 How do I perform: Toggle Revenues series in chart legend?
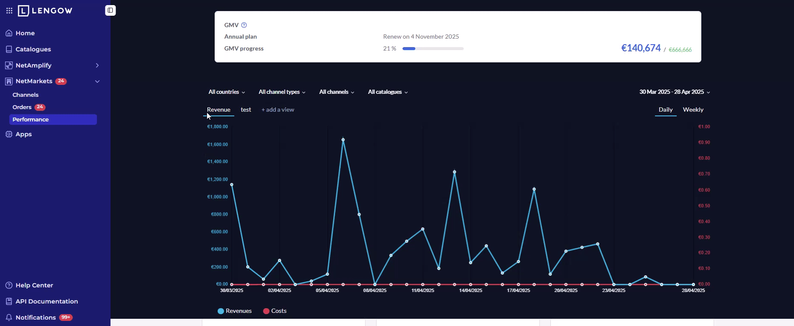[235, 311]
